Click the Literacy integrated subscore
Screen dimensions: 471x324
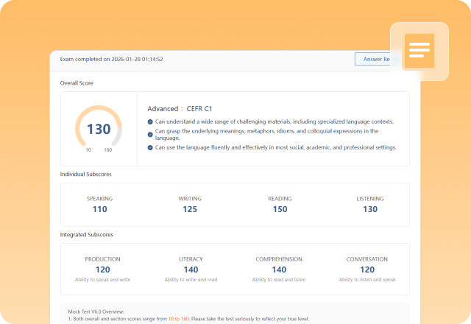191,269
